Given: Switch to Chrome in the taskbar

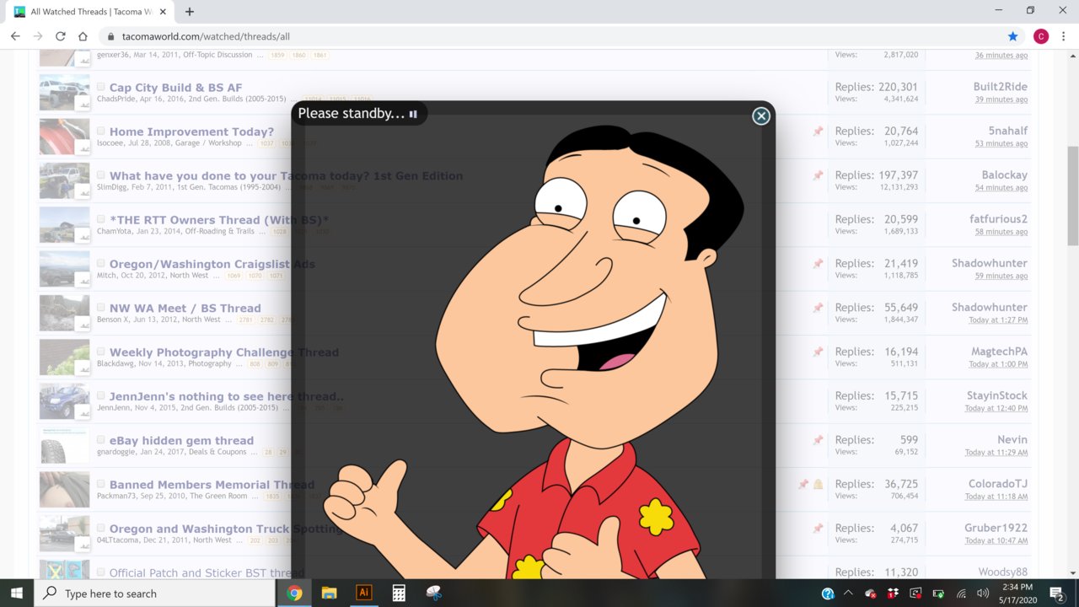Looking at the screenshot, I should point(294,594).
